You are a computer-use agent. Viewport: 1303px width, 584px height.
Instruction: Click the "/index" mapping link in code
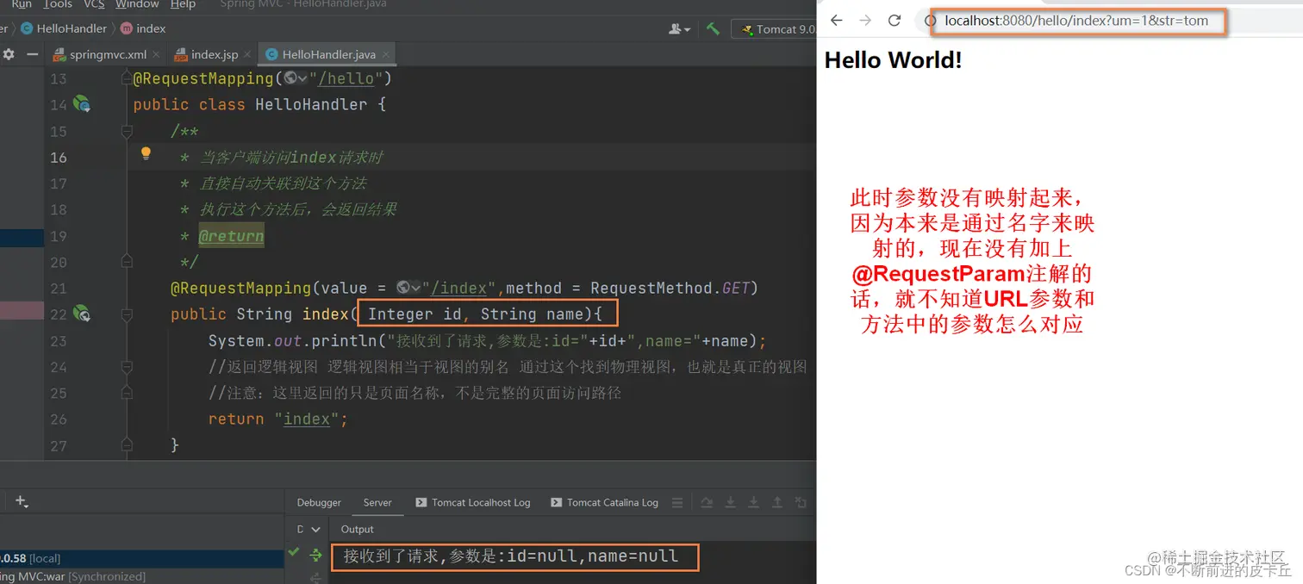pos(459,288)
